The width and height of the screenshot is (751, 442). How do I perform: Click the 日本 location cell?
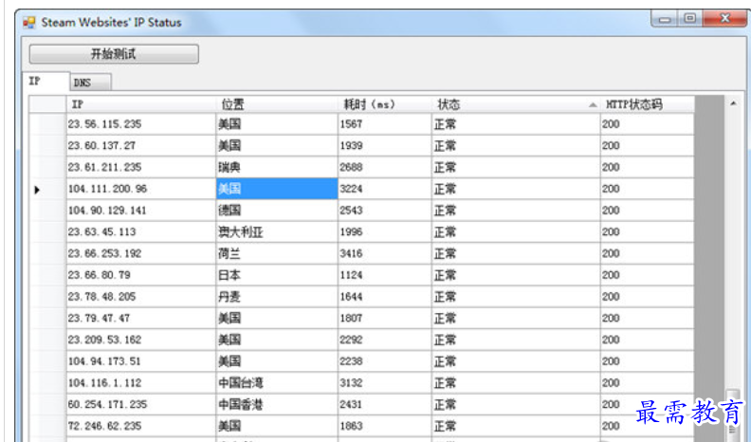pos(277,275)
